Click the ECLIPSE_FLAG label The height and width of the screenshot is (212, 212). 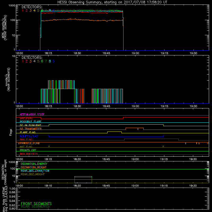pyautogui.click(x=29, y=136)
